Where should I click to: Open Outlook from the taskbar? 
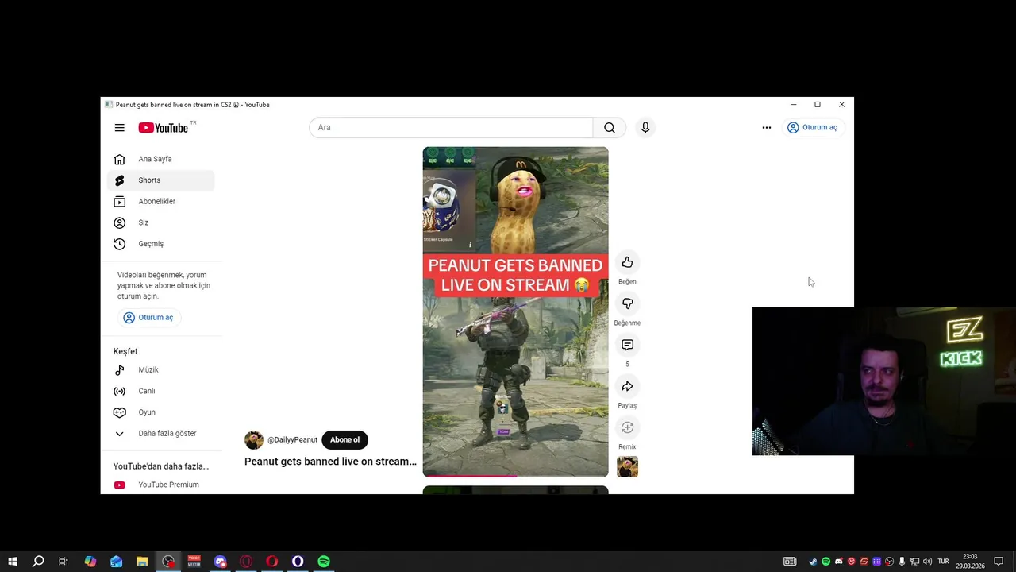[116, 562]
